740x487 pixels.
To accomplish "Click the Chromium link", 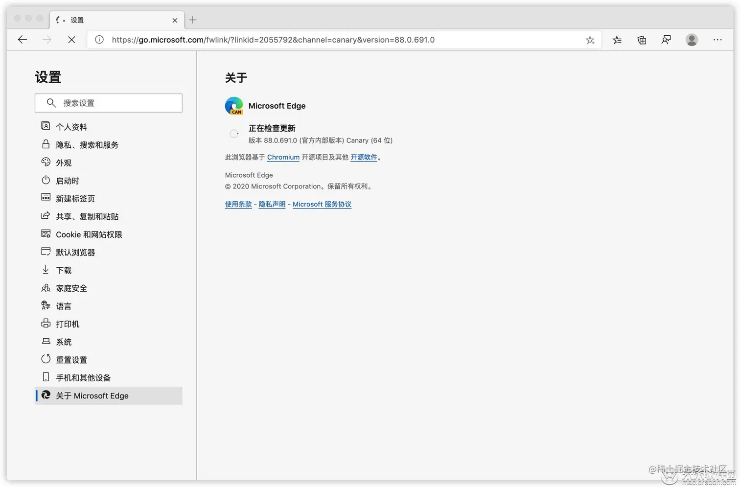I will [283, 157].
